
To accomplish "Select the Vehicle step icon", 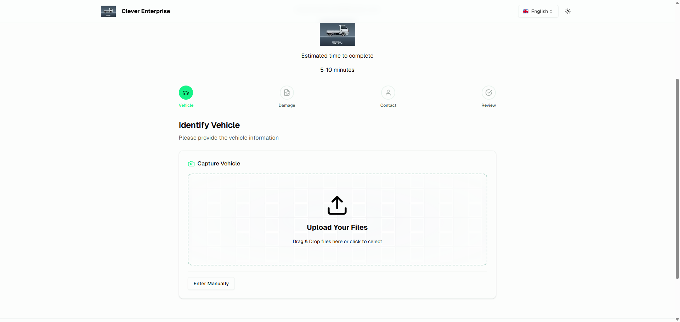I will [x=186, y=93].
